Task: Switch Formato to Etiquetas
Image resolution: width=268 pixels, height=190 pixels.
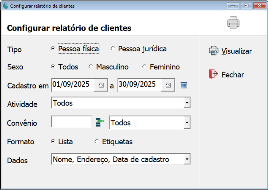Action: (x=97, y=142)
